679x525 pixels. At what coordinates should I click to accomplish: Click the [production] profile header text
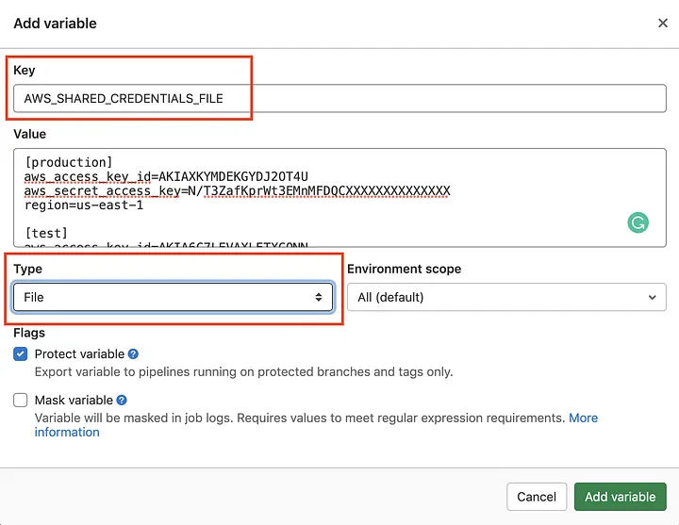pos(69,162)
